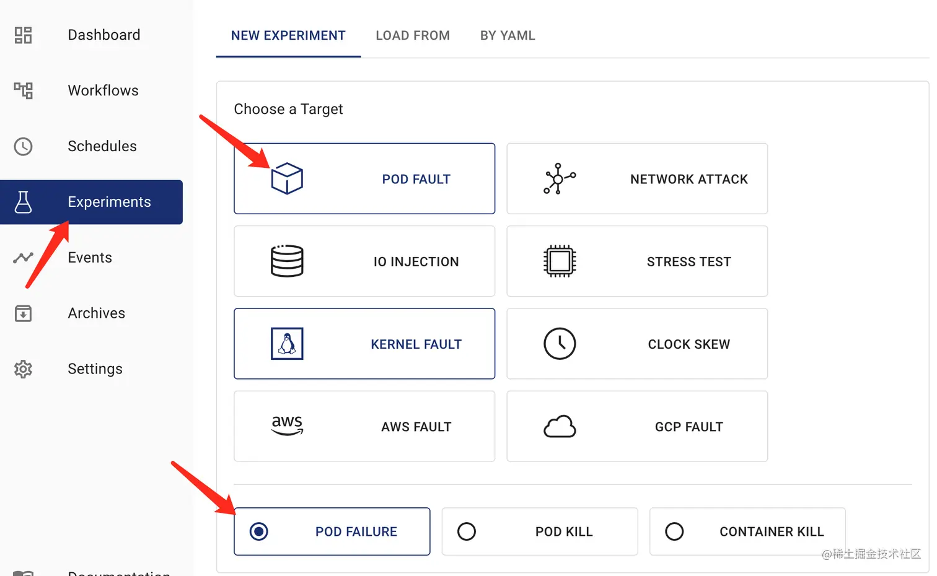This screenshot has width=937, height=576.
Task: Choose the Clock Skew target
Action: click(637, 344)
